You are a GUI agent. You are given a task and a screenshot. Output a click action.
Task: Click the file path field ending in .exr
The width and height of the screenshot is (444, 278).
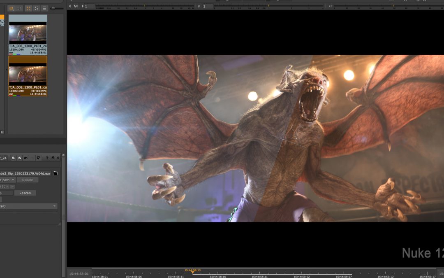[25, 173]
